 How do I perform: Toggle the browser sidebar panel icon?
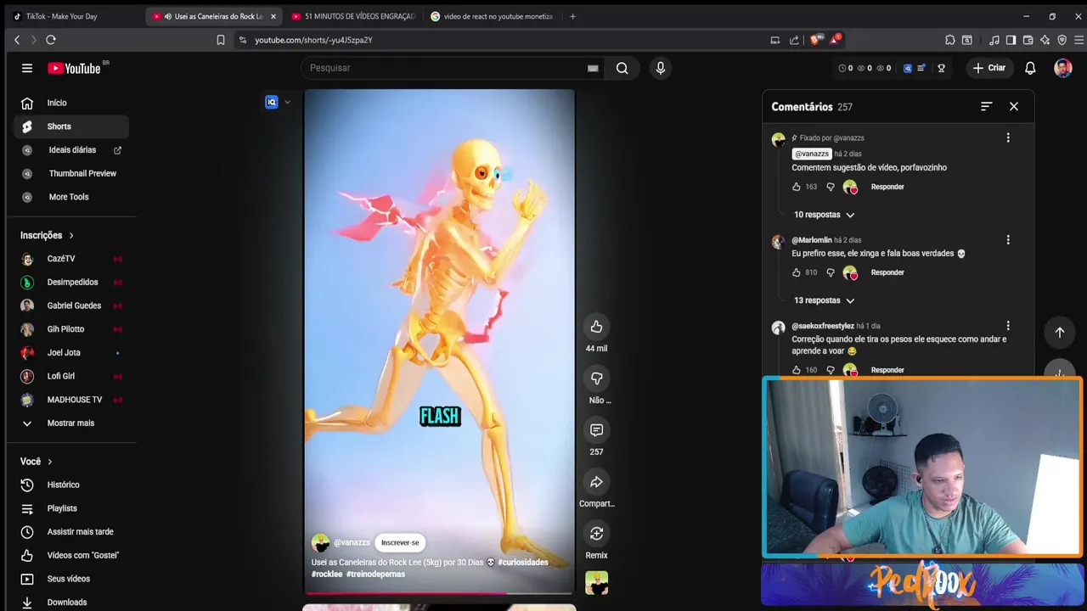(1011, 40)
